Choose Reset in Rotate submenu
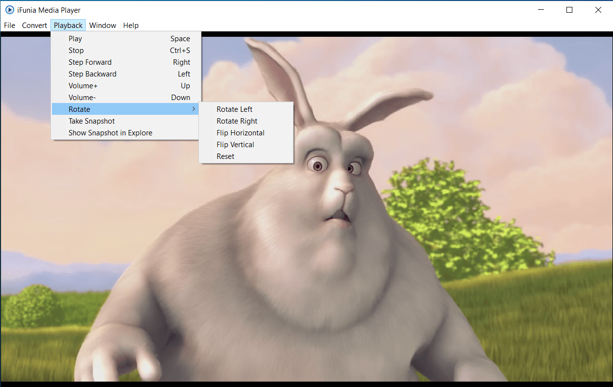The height and width of the screenshot is (387, 613). [246, 156]
